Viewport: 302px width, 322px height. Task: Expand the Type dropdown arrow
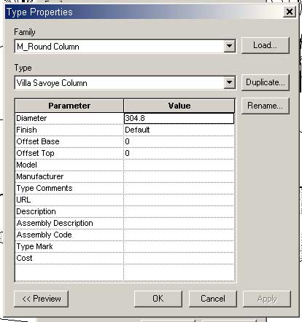coord(229,83)
